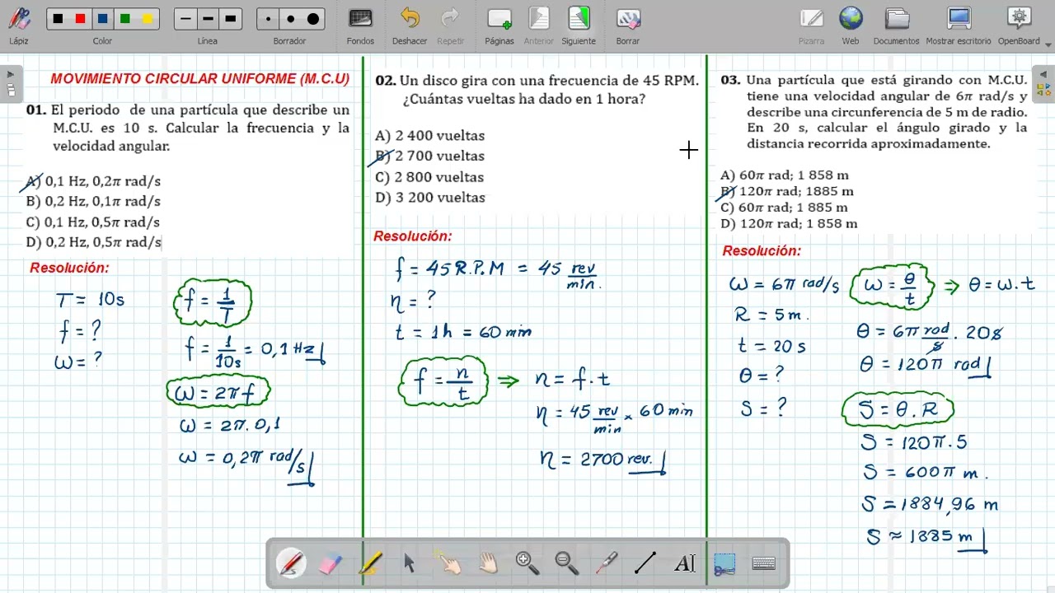Image resolution: width=1055 pixels, height=593 pixels.
Task: Add a page with Páginas
Action: pyautogui.click(x=499, y=25)
